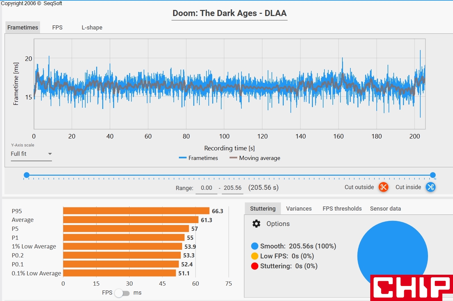The height and width of the screenshot is (301, 453).
Task: Click the left range slider handle
Action: point(27,175)
